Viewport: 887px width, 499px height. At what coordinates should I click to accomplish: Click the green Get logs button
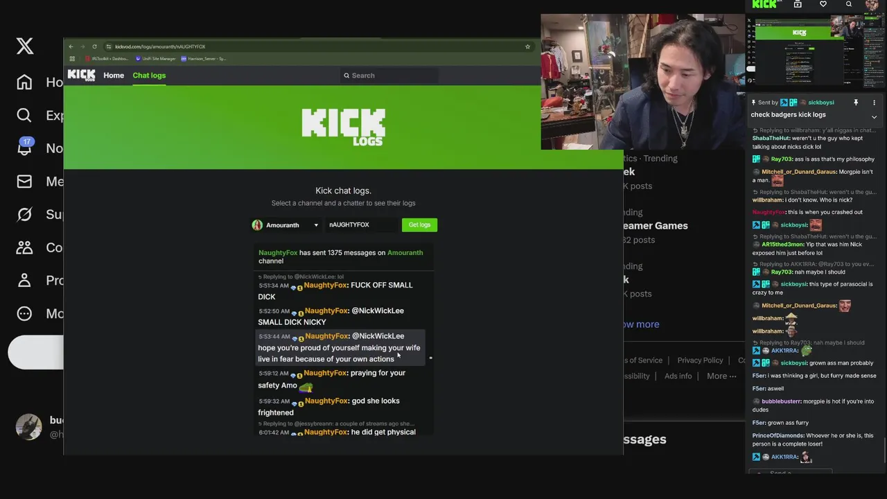coord(419,225)
